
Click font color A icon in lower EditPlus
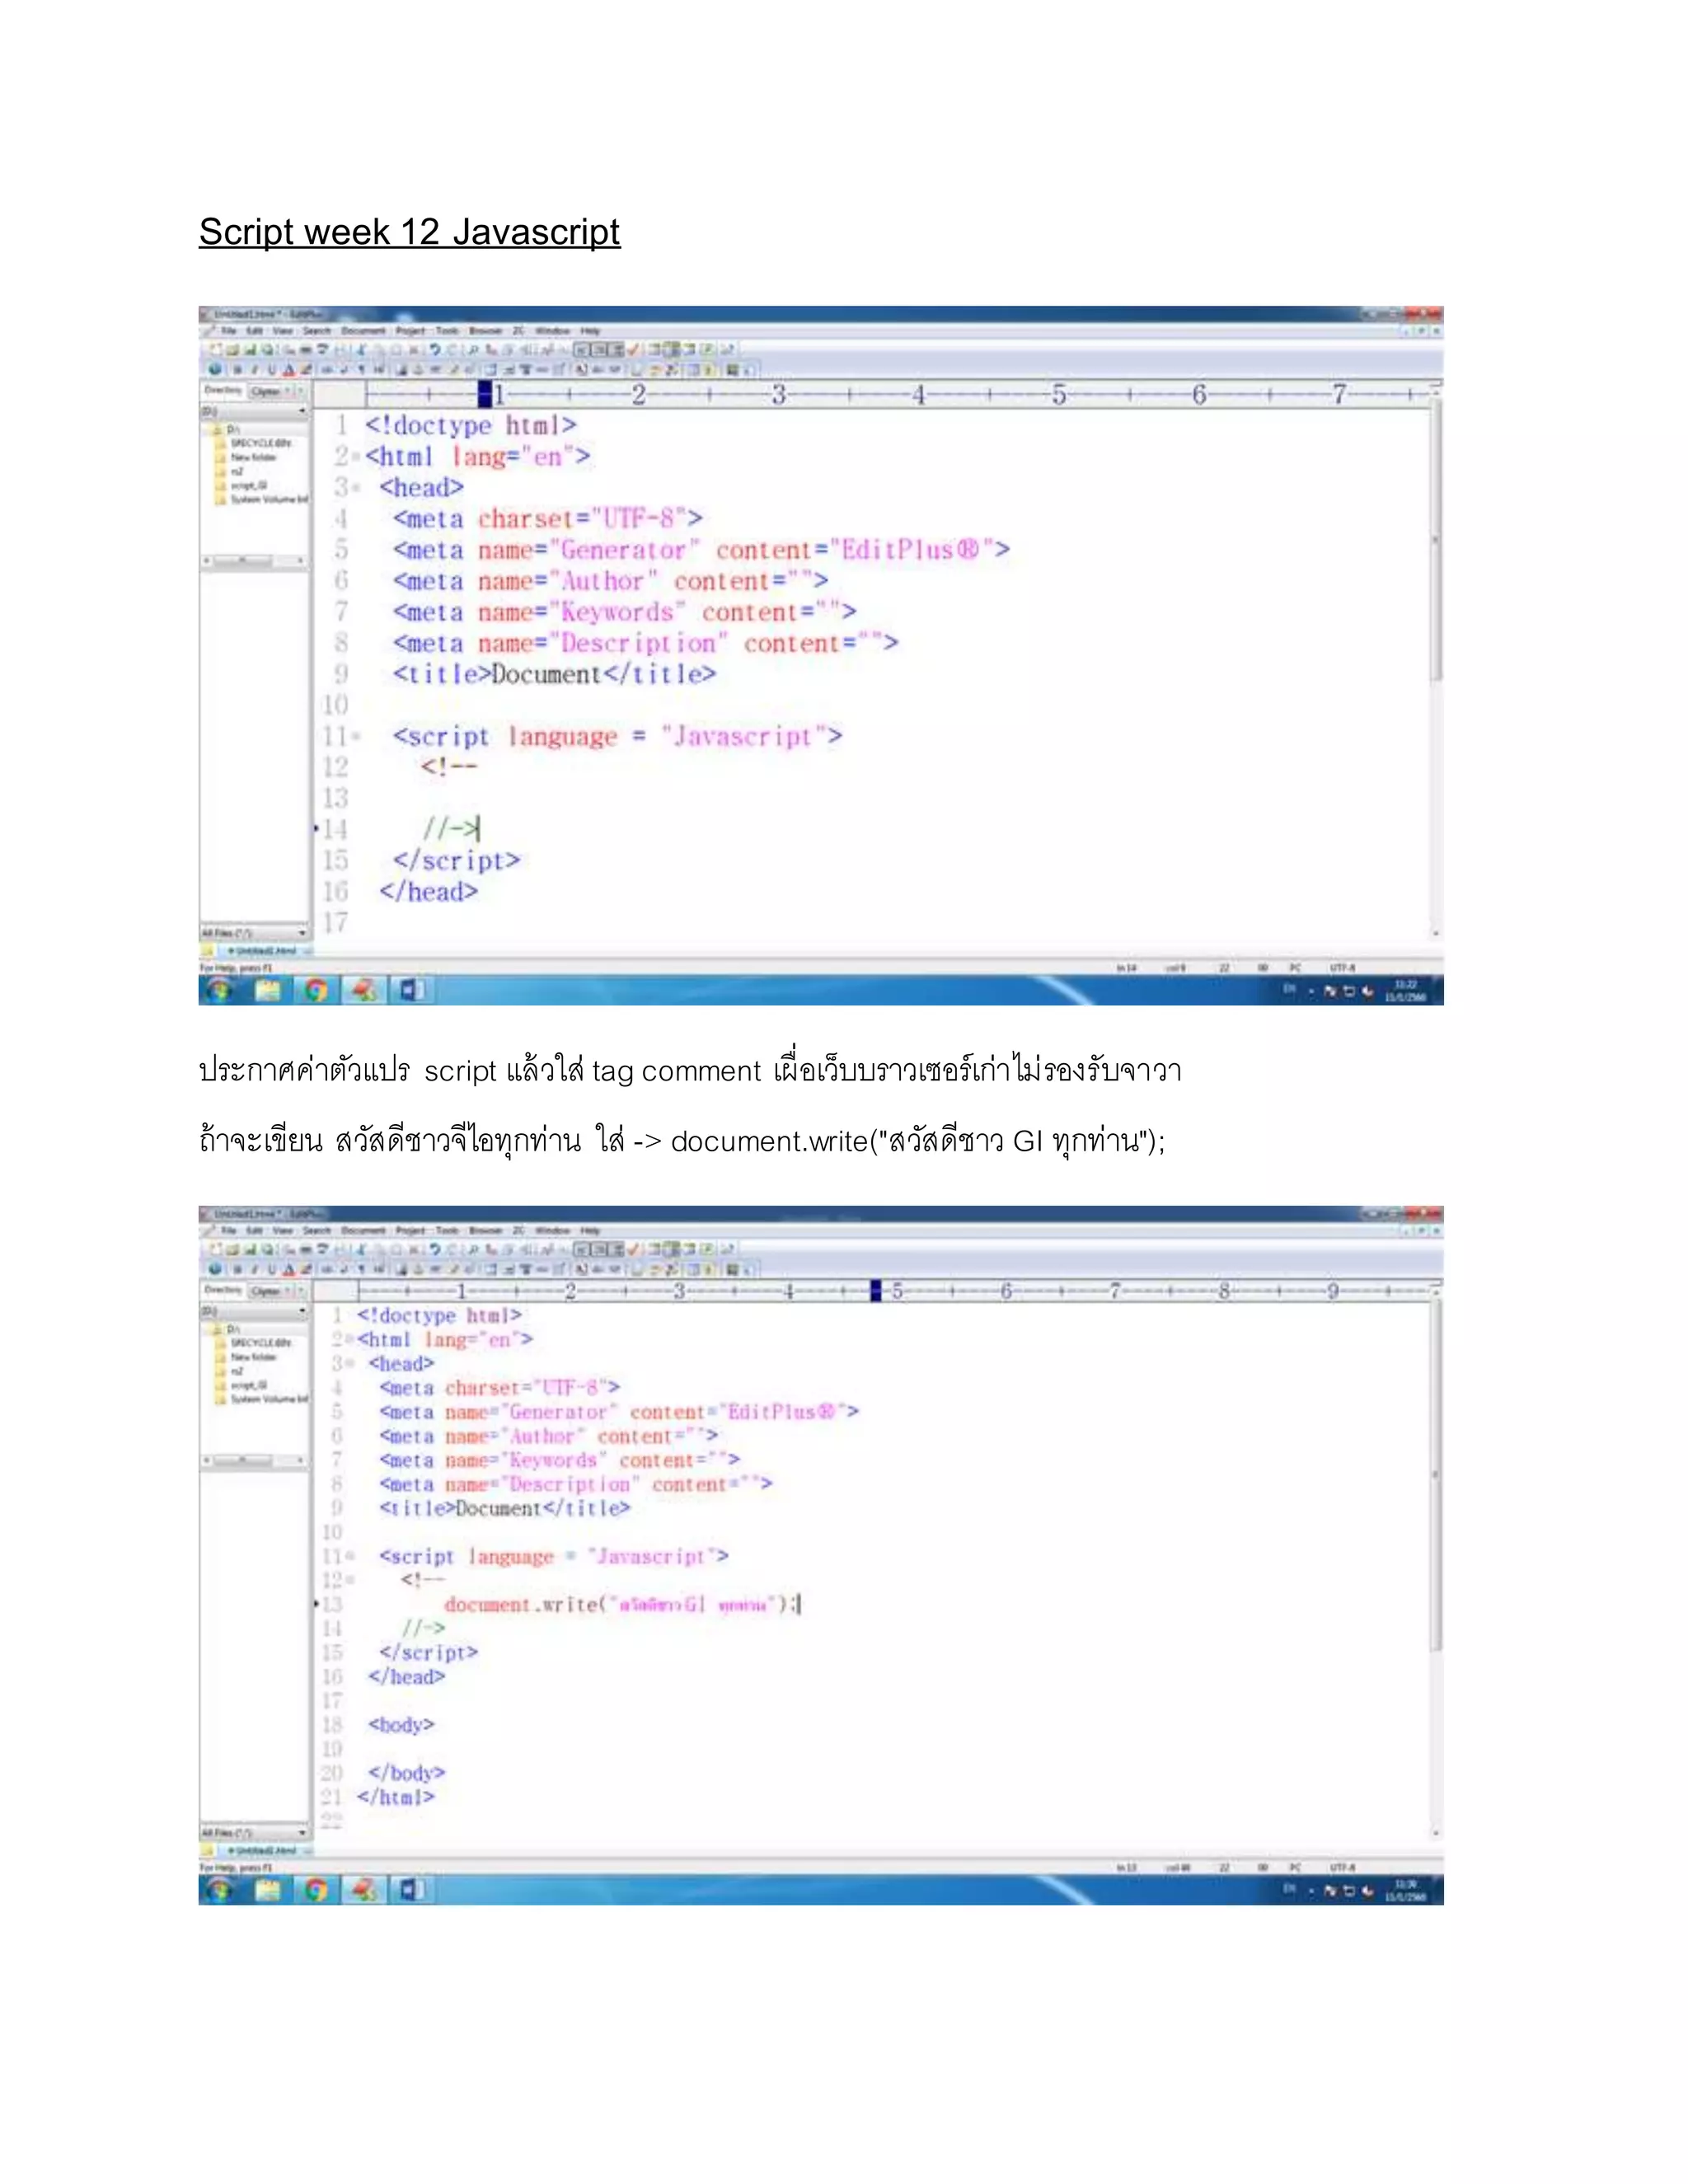point(288,1270)
